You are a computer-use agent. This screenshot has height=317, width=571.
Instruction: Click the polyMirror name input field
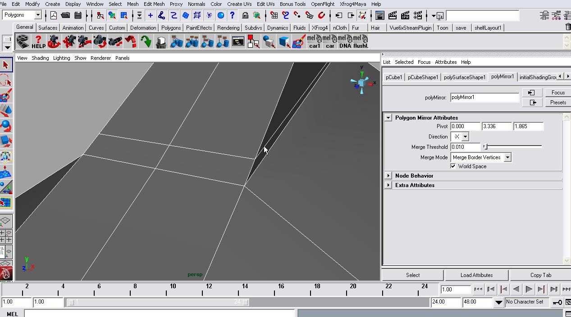click(484, 98)
